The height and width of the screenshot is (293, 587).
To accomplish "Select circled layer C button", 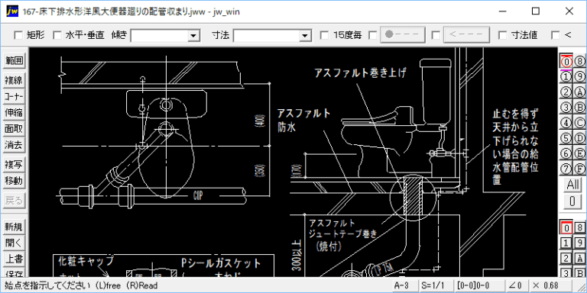I will click(579, 123).
